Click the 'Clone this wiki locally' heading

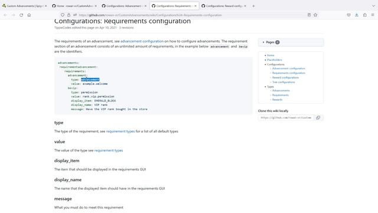coord(273,111)
